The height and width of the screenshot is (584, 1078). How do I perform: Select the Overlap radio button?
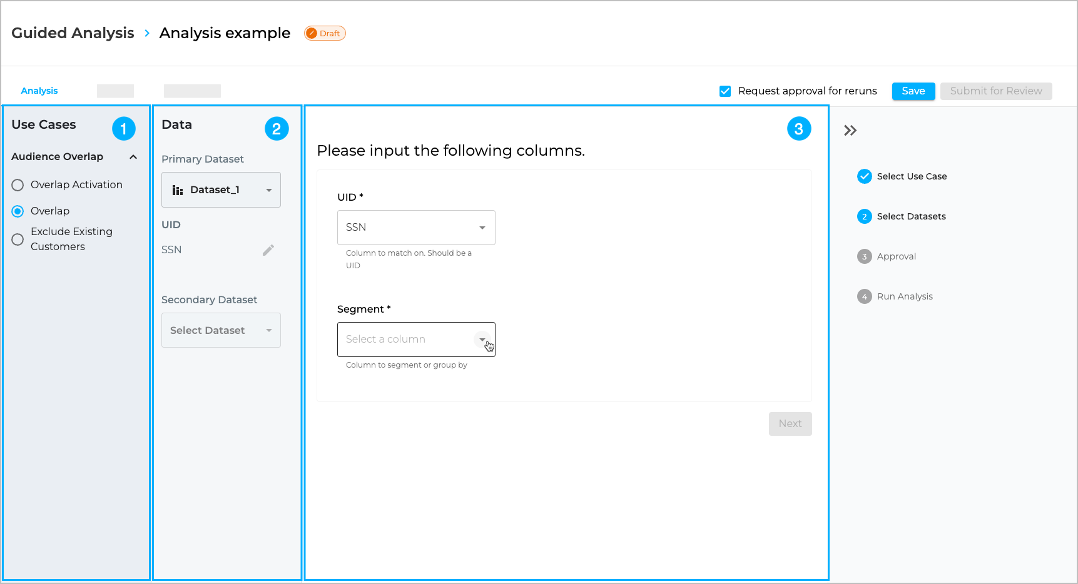point(18,211)
